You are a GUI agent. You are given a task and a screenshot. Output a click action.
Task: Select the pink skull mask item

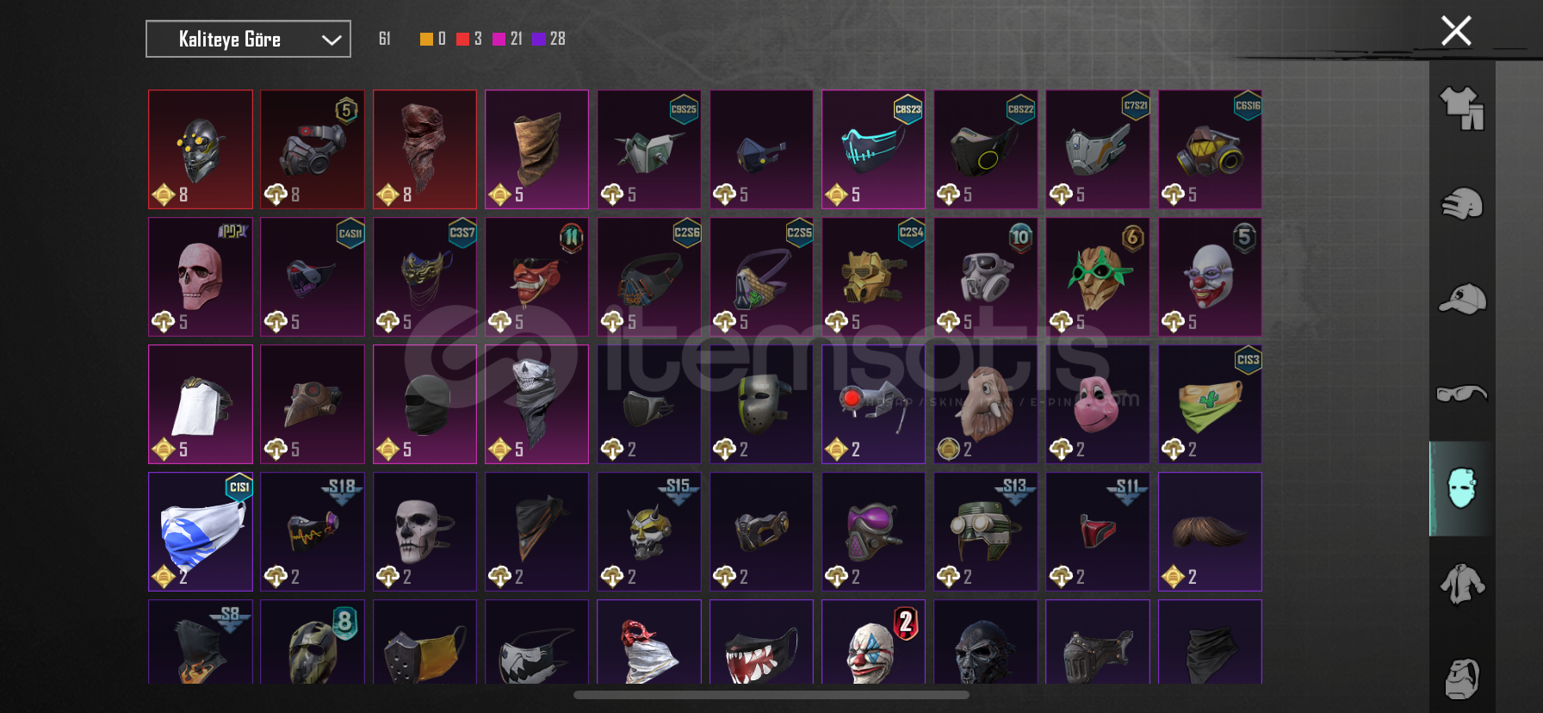click(x=201, y=276)
